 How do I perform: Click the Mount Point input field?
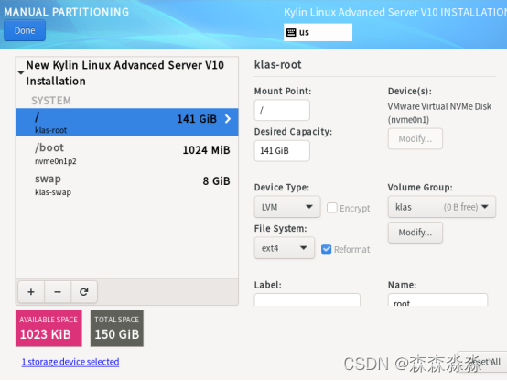[x=282, y=111]
